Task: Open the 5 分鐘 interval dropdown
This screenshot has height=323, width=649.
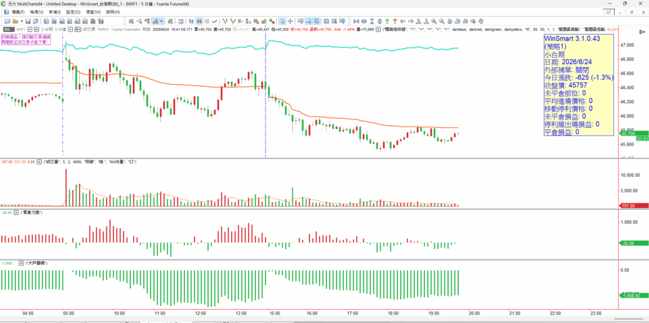Action: (71, 29)
